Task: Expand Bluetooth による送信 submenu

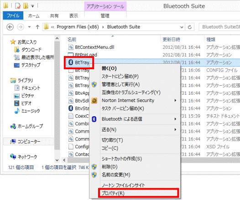Action: [135, 119]
